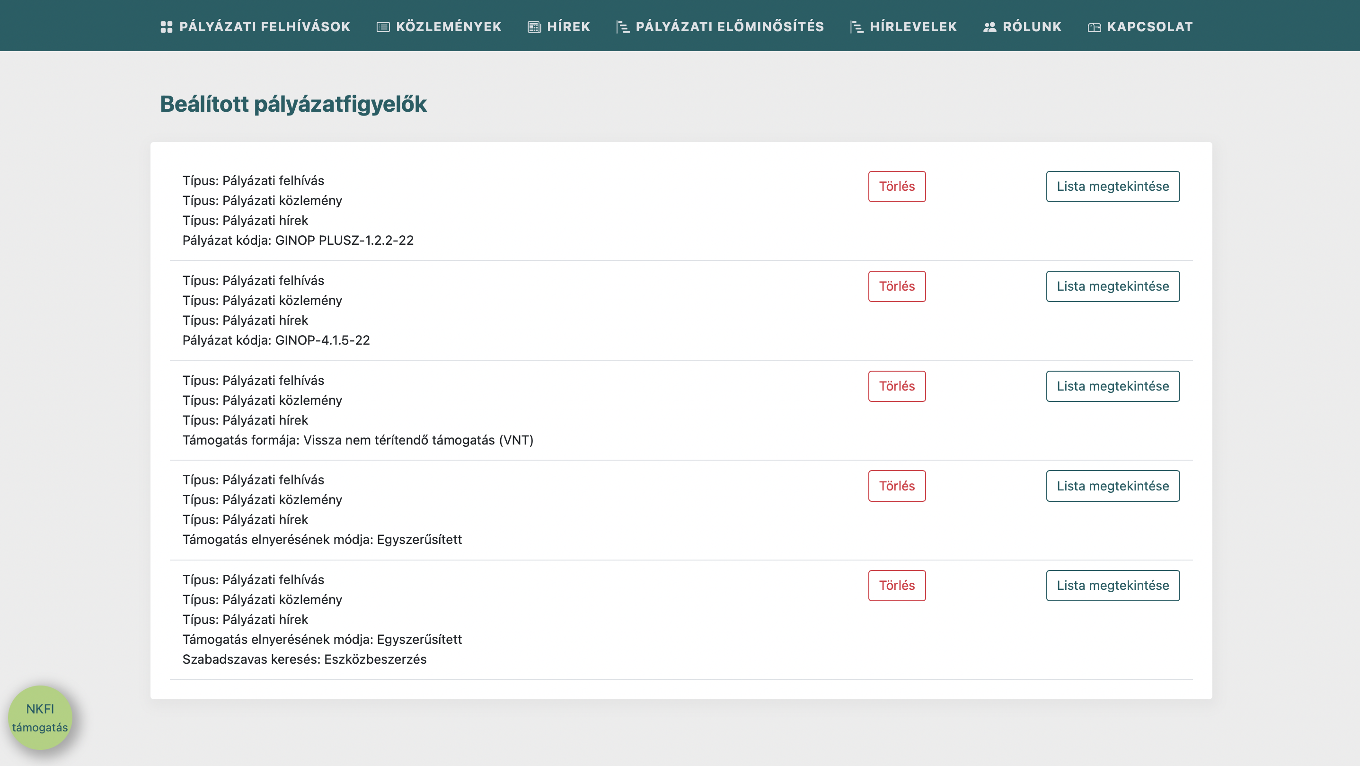Delete the GINOP PLUSZ-1.2.2-22 watcher

point(896,187)
